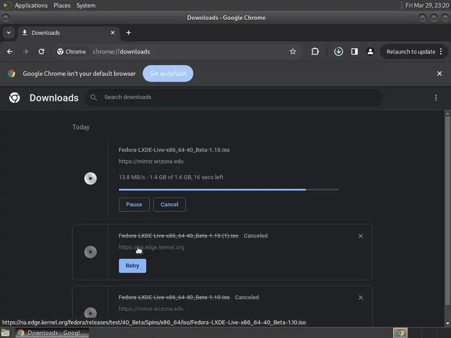Retry the canceled kernel.org download
The height and width of the screenshot is (338, 451).
point(132,266)
